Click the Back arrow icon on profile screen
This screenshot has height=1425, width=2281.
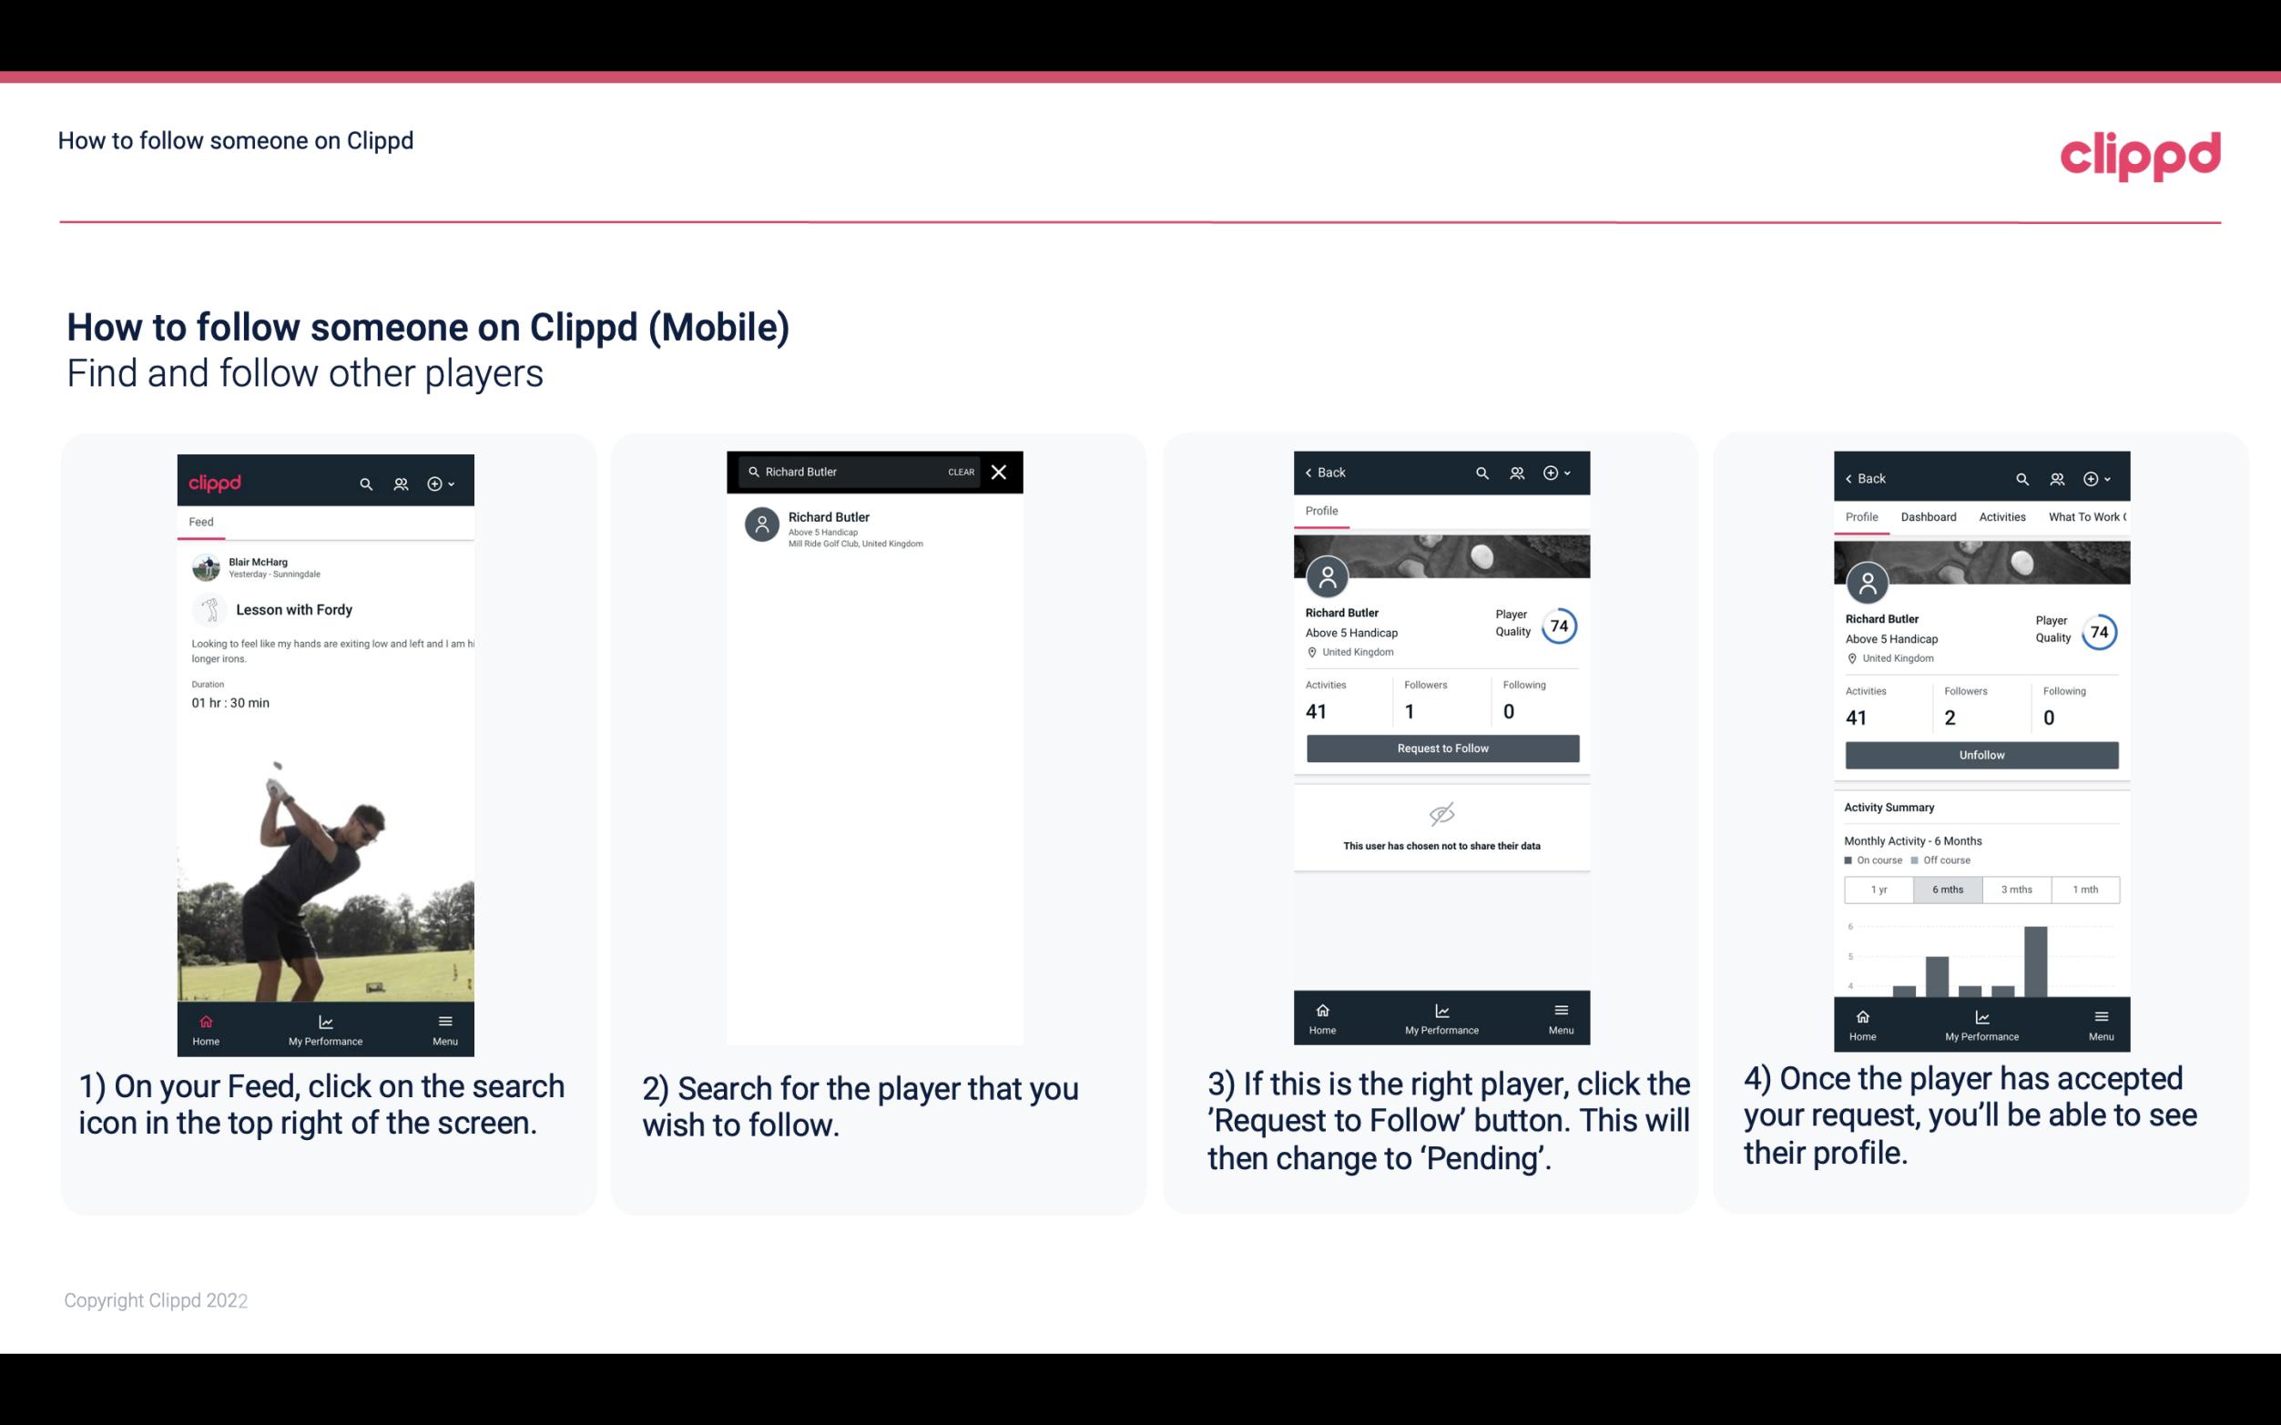click(x=1313, y=473)
